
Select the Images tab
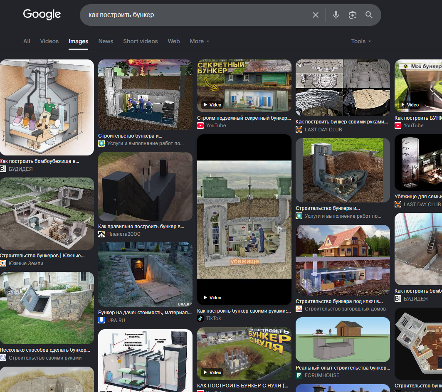[78, 41]
